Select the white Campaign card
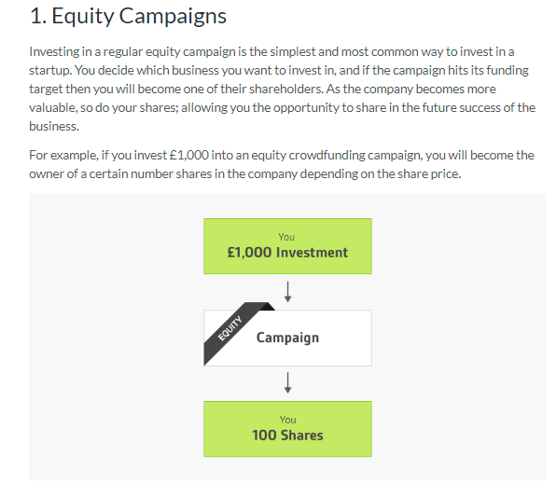 click(x=287, y=338)
